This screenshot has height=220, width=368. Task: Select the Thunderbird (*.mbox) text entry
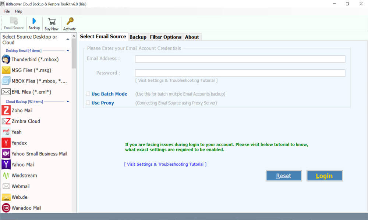click(35, 59)
